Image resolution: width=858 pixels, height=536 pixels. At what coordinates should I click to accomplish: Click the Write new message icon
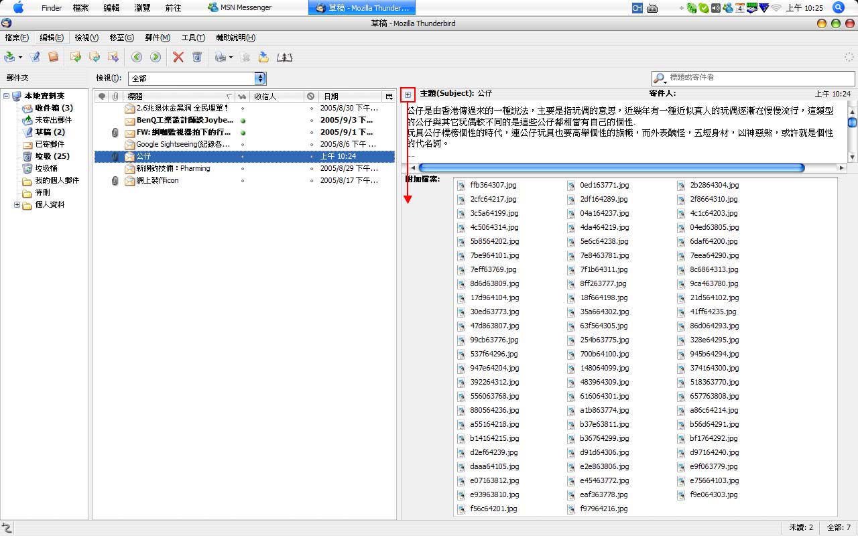[x=35, y=57]
